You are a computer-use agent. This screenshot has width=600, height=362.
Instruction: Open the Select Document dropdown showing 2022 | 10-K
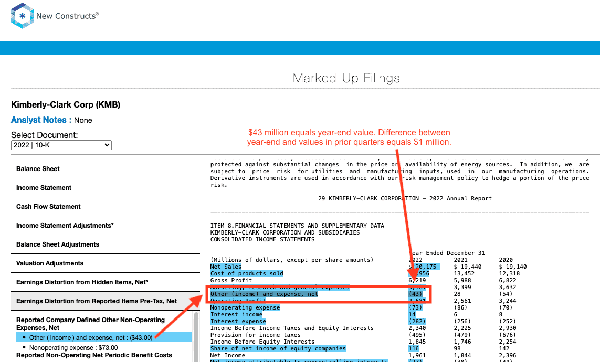(61, 145)
